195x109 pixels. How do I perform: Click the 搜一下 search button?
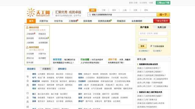click(x=163, y=15)
